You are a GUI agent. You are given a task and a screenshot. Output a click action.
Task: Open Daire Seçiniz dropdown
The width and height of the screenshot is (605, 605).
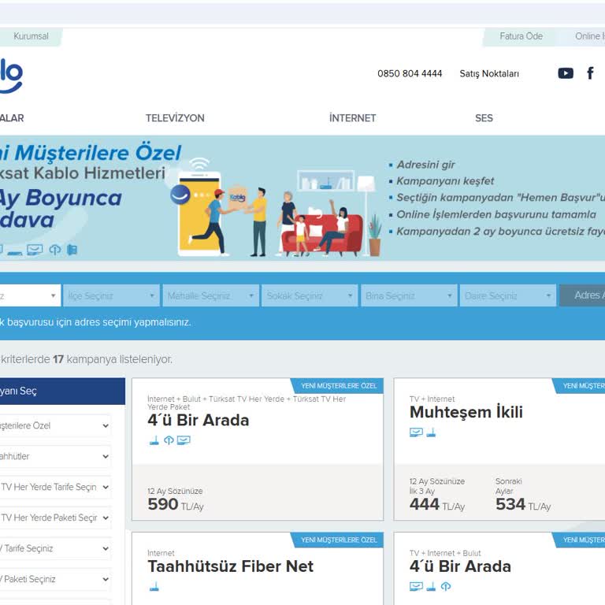(x=508, y=296)
